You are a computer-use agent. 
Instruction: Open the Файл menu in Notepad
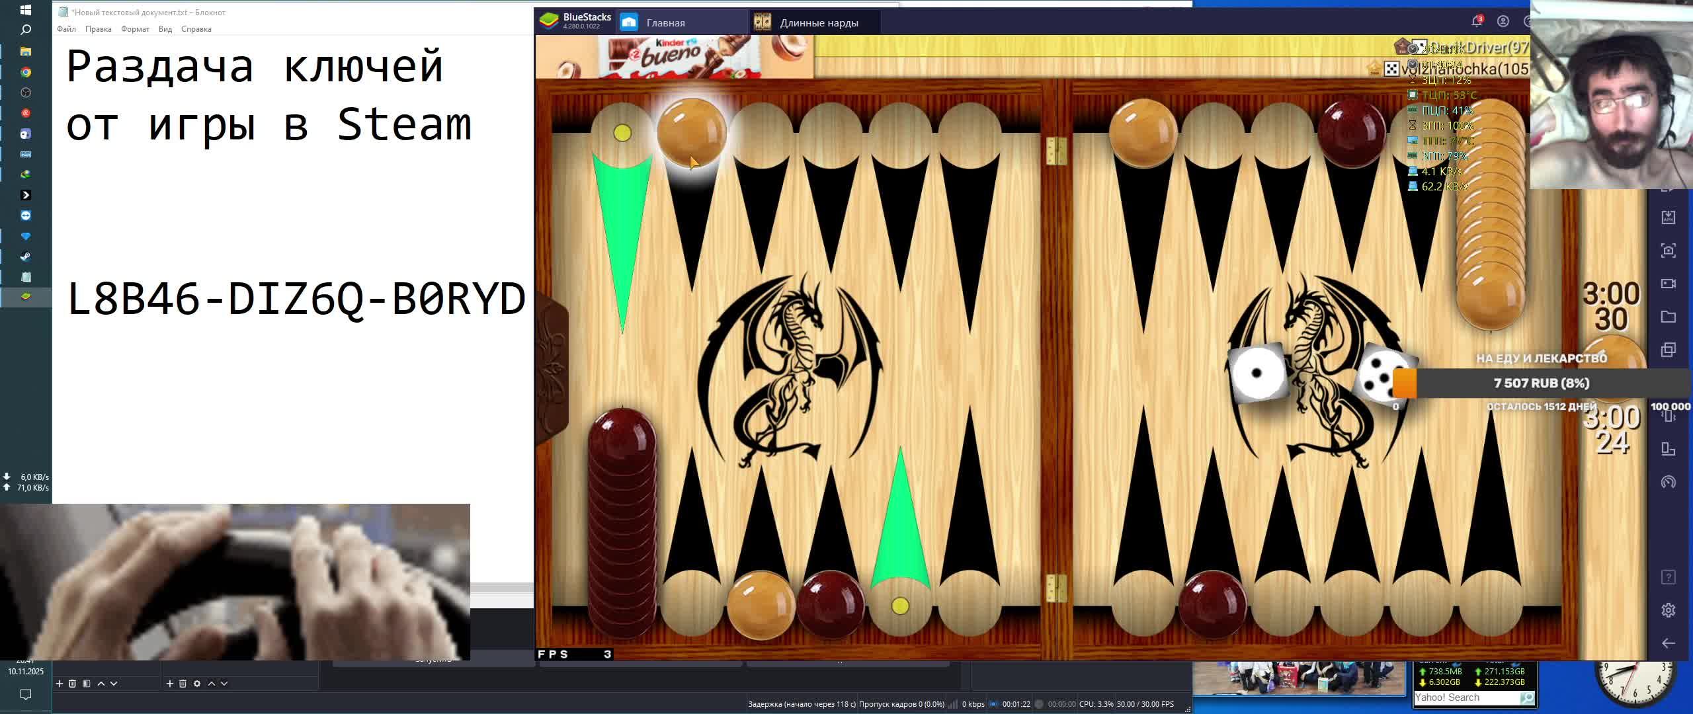click(x=66, y=29)
